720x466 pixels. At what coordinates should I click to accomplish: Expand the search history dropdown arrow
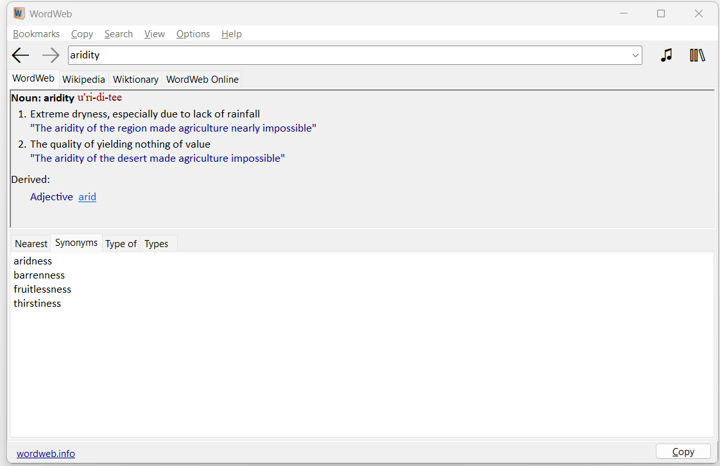click(635, 56)
